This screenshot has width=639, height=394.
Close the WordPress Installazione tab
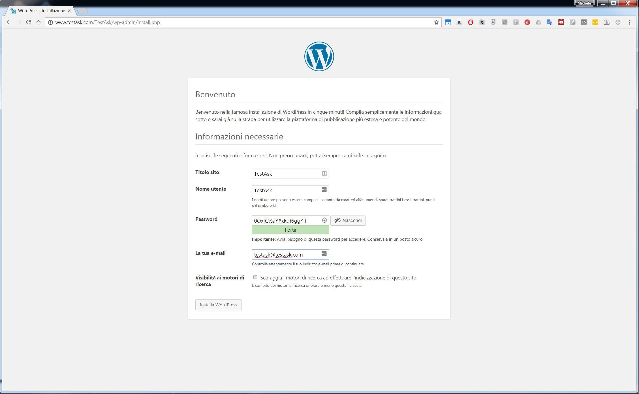[69, 11]
